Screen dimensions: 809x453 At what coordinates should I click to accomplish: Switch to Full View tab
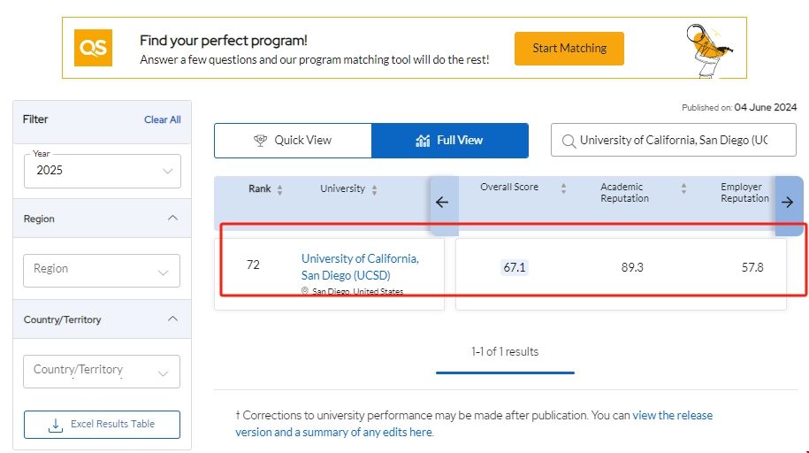pos(449,141)
